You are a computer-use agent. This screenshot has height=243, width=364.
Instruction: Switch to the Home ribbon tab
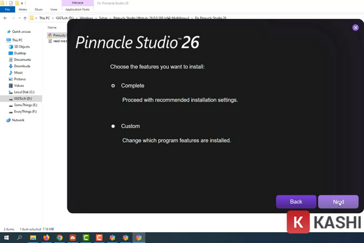[24, 9]
